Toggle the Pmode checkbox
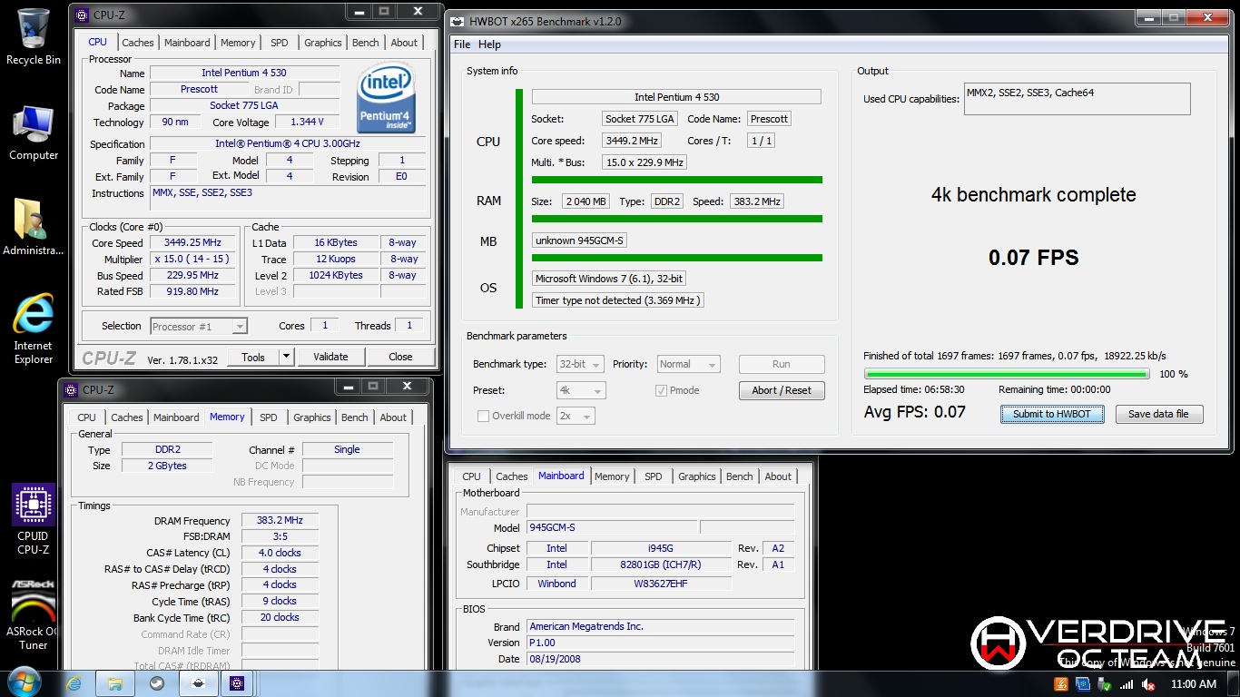This screenshot has width=1240, height=697. (x=661, y=390)
